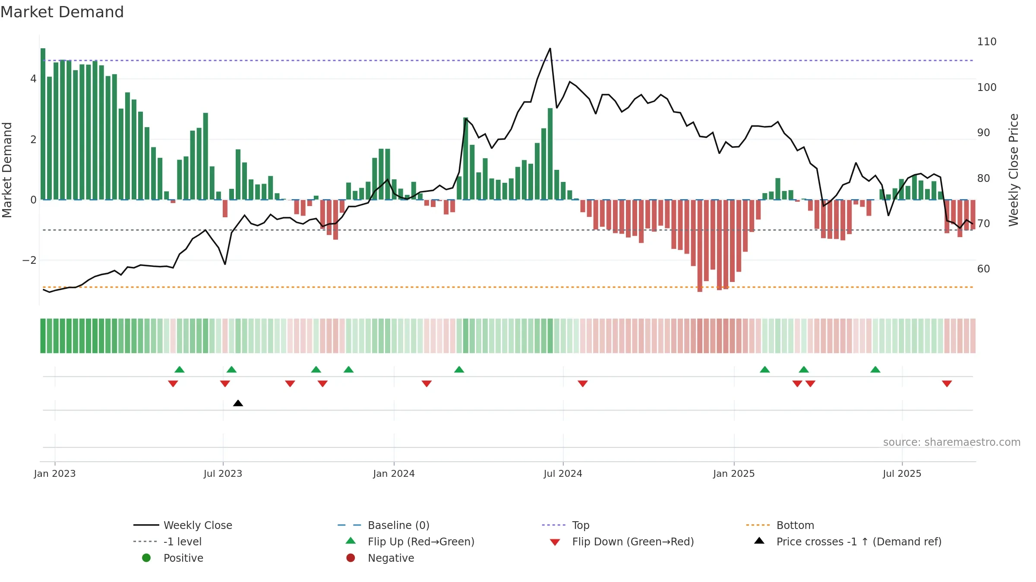Screen dimensions: 1036x582
Task: Click the 90 price axis tick label
Action: (x=983, y=132)
